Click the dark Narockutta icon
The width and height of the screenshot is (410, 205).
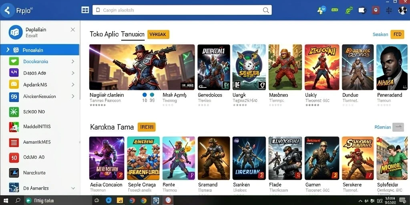(14, 173)
